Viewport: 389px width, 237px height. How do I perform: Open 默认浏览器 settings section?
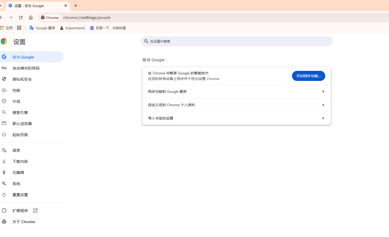[31, 124]
